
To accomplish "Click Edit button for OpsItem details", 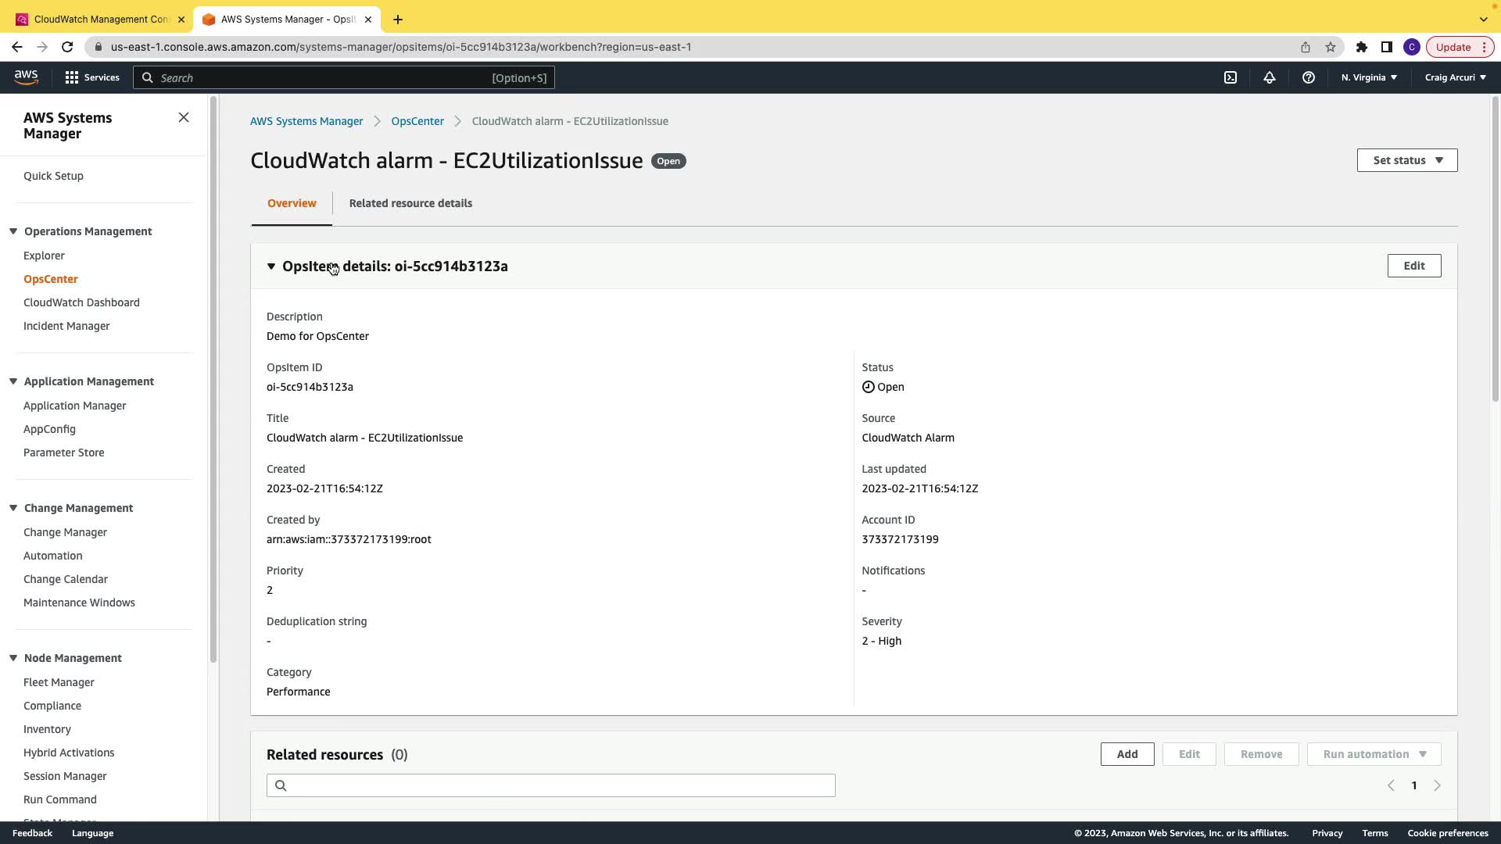I will [x=1413, y=266].
